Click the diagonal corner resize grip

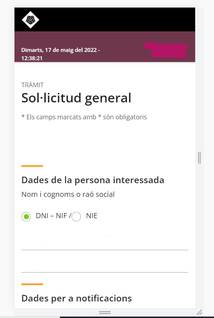click(x=200, y=312)
